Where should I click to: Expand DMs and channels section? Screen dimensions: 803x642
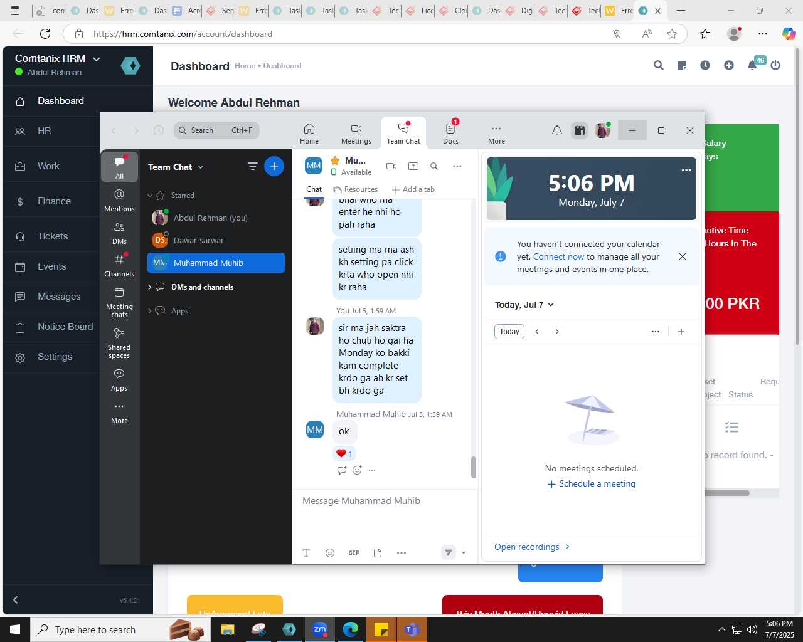click(x=150, y=287)
